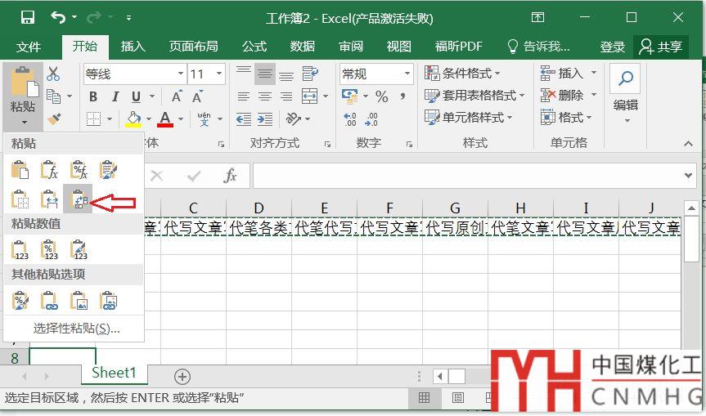Click the Cut scissors icon
706x416 pixels.
click(x=54, y=74)
